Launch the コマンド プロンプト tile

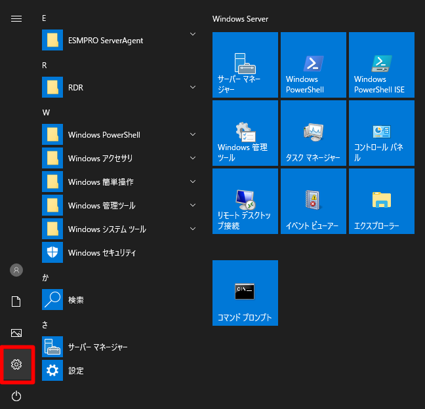coord(245,293)
